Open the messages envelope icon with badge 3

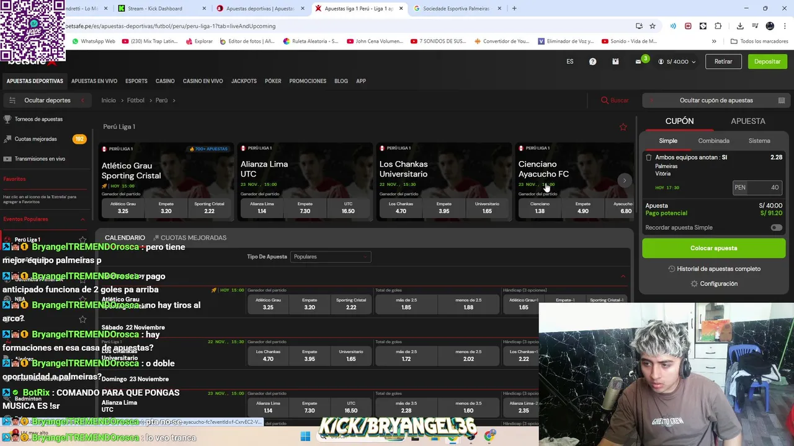[638, 61]
